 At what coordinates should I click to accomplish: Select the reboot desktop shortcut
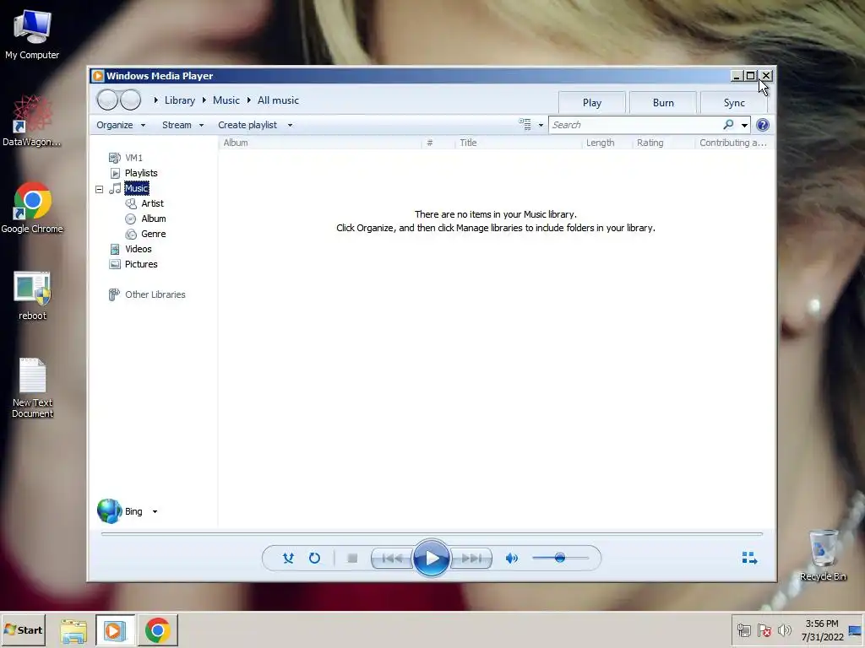[32, 296]
